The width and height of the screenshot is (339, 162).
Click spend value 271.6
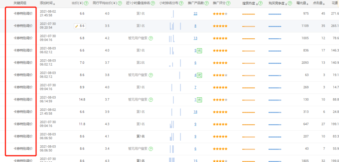pyautogui.click(x=335, y=13)
